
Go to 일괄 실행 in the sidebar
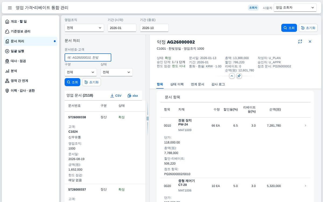[x=31, y=51]
